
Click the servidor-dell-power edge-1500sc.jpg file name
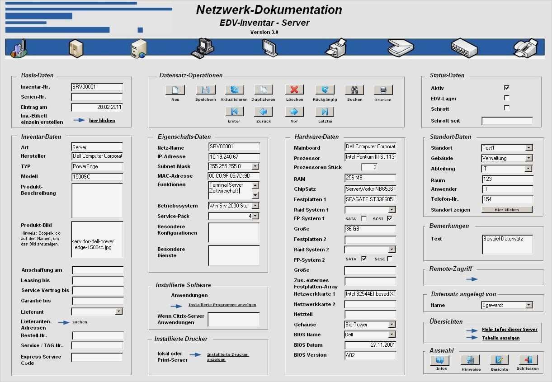pos(93,244)
